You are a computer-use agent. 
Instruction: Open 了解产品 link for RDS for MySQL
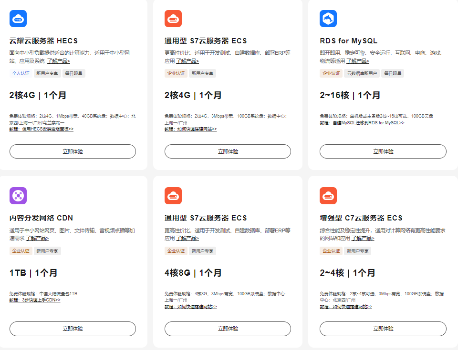click(x=358, y=61)
